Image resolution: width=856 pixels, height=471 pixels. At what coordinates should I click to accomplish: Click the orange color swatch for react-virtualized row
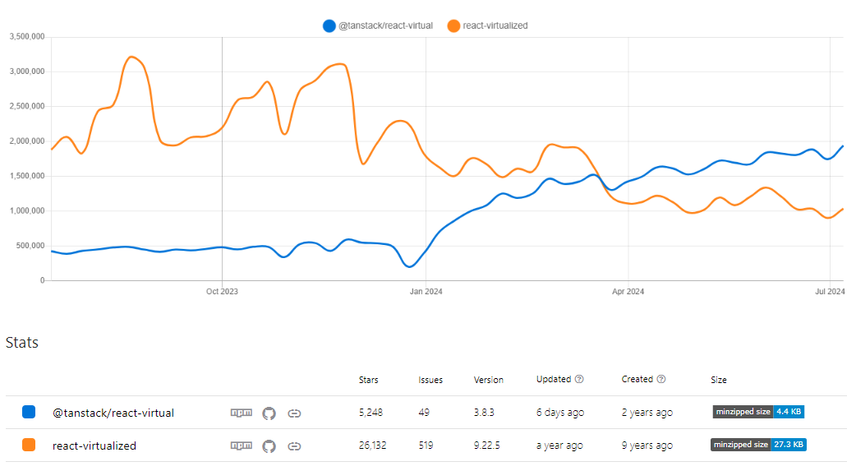tap(29, 445)
